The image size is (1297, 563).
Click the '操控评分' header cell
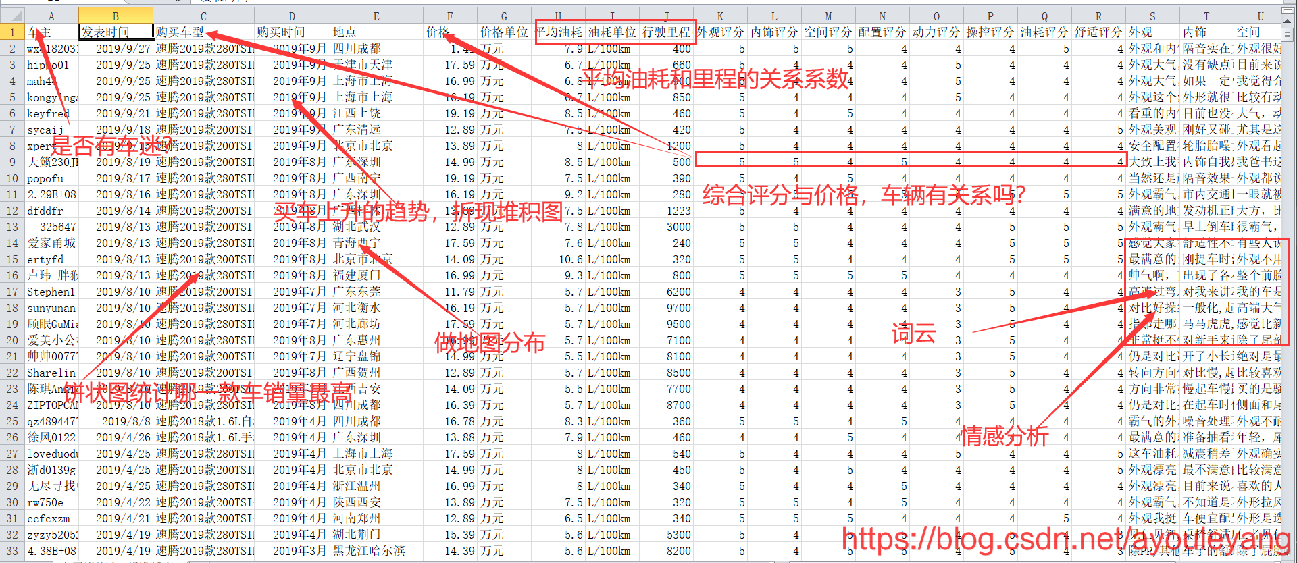tap(990, 32)
